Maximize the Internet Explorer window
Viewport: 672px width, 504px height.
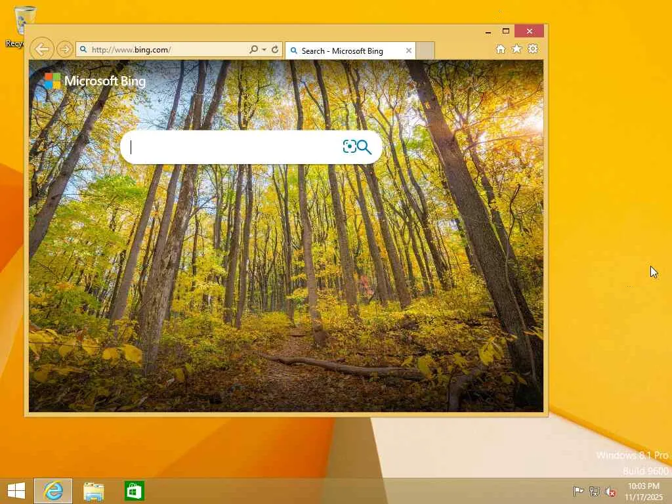[506, 31]
